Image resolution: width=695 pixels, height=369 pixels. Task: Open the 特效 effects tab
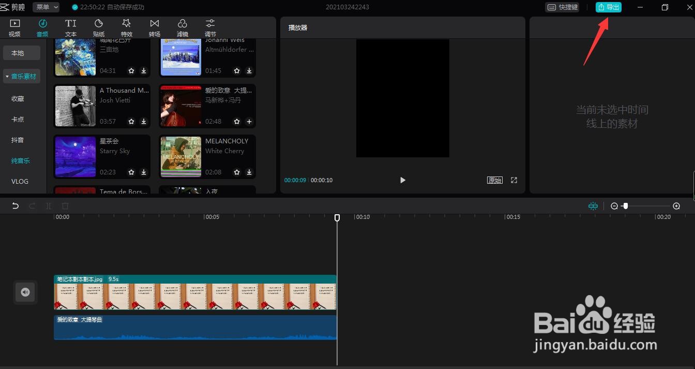click(x=127, y=27)
